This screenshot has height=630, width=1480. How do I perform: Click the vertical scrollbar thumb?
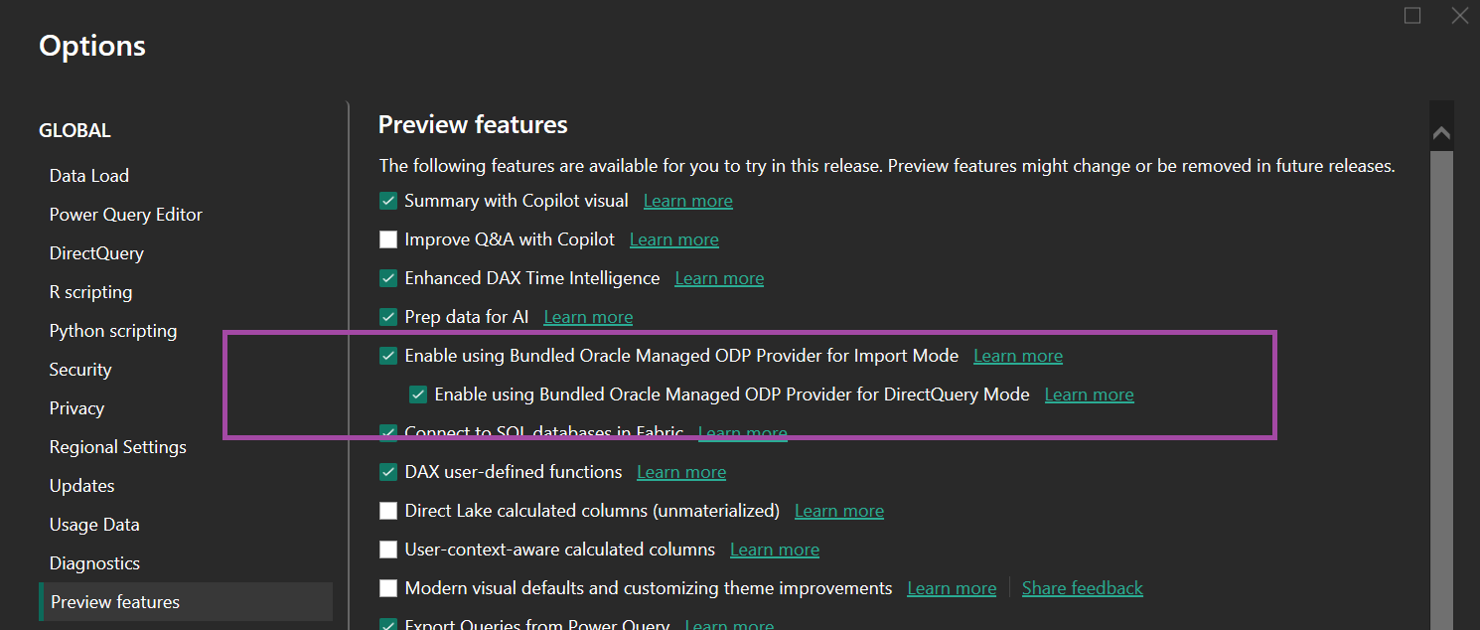click(1441, 390)
